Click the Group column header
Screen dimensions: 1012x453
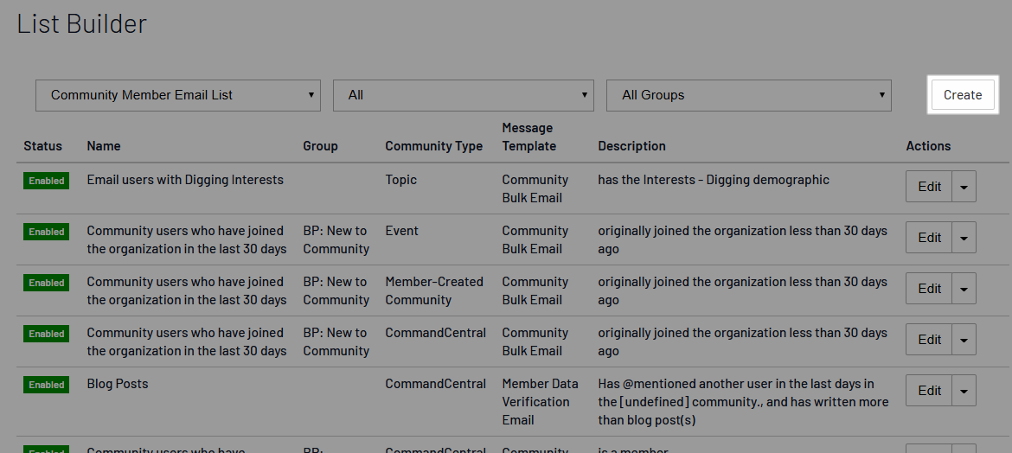click(x=320, y=146)
